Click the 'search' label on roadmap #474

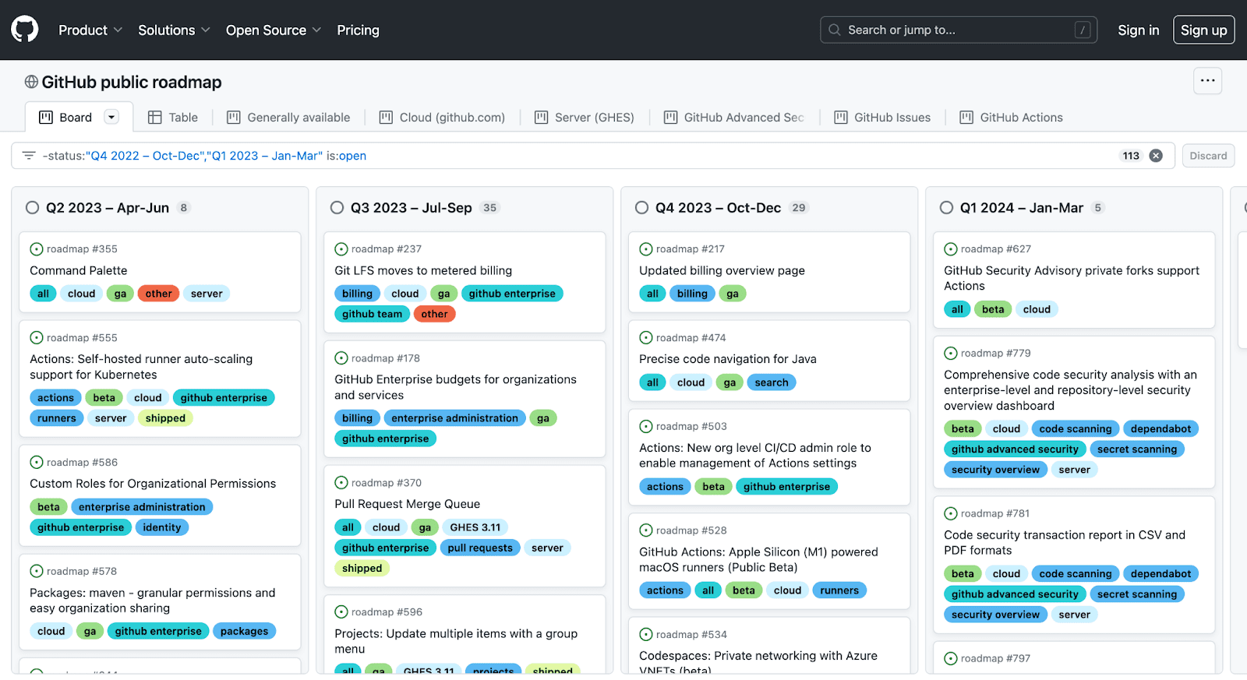click(x=772, y=382)
